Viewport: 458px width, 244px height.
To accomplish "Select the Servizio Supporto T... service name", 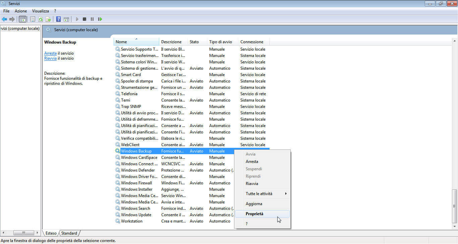I will [x=139, y=49].
